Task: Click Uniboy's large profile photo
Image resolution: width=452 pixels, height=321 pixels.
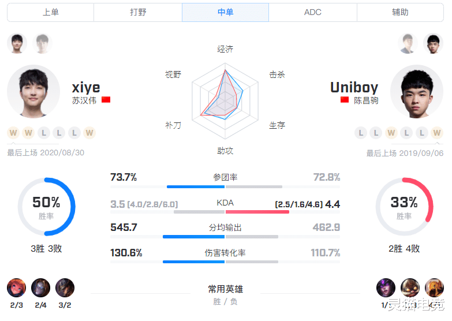Action: [417, 91]
